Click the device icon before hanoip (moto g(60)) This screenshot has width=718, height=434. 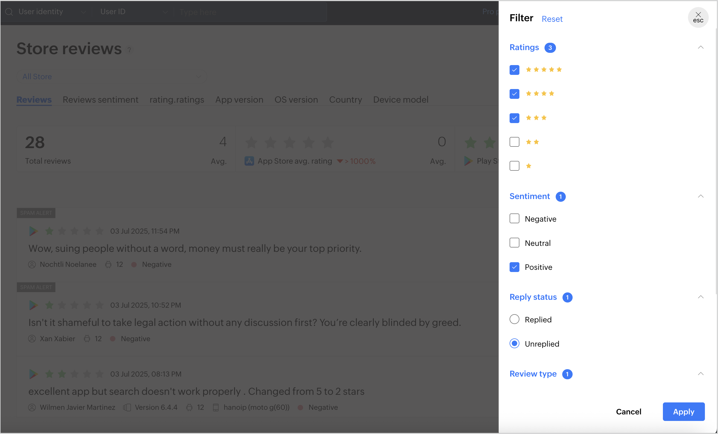(x=216, y=407)
